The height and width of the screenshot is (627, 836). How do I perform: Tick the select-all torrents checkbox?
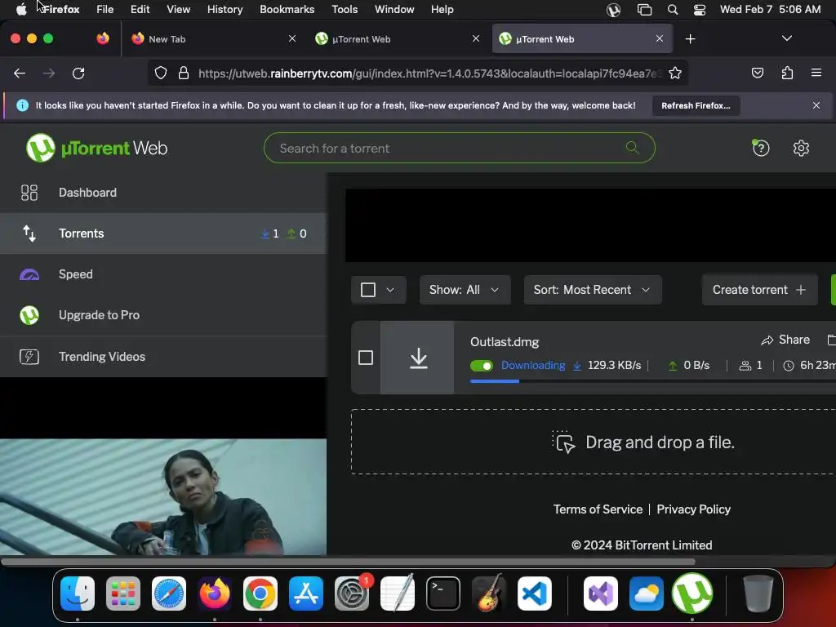(x=368, y=290)
